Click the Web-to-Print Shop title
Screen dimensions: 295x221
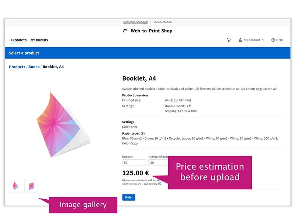[x=151, y=31]
